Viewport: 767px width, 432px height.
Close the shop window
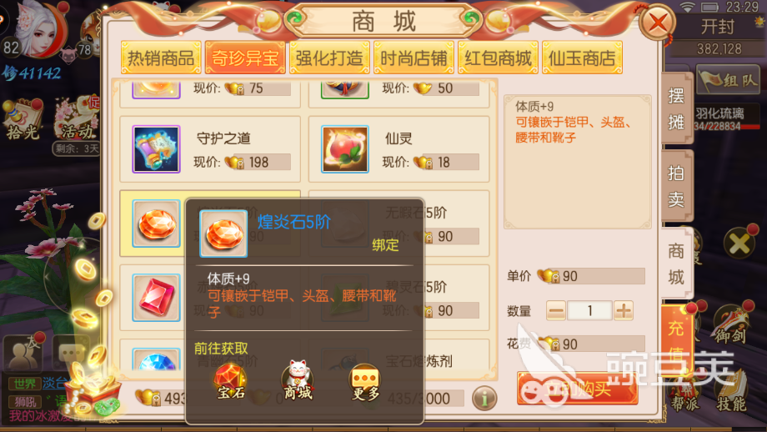(x=658, y=22)
